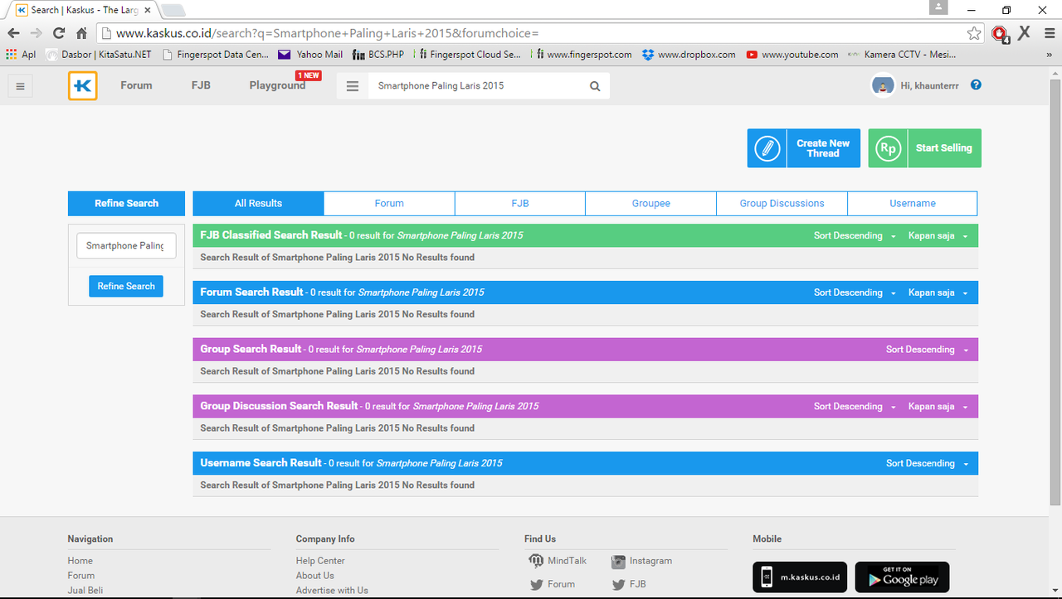Expand Kapan saja in Group Discussion results
Viewport: 1062px width, 599px height.
tap(938, 407)
